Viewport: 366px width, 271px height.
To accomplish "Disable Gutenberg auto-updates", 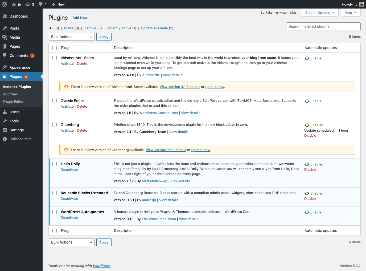I will tap(310, 135).
